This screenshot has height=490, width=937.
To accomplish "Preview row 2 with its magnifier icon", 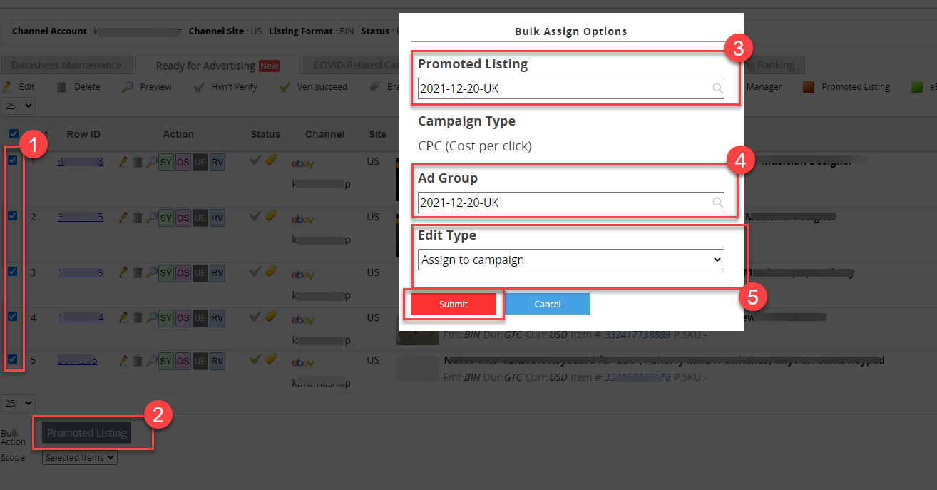I will point(151,216).
